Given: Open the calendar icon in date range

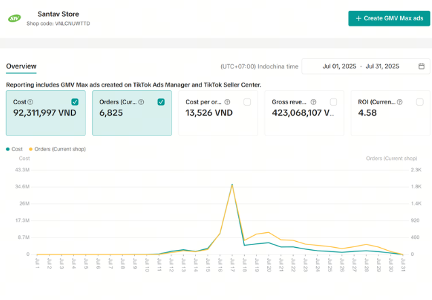Looking at the screenshot, I should [421, 66].
